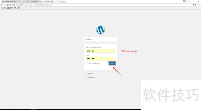Focus the password field

click(x=100, y=59)
